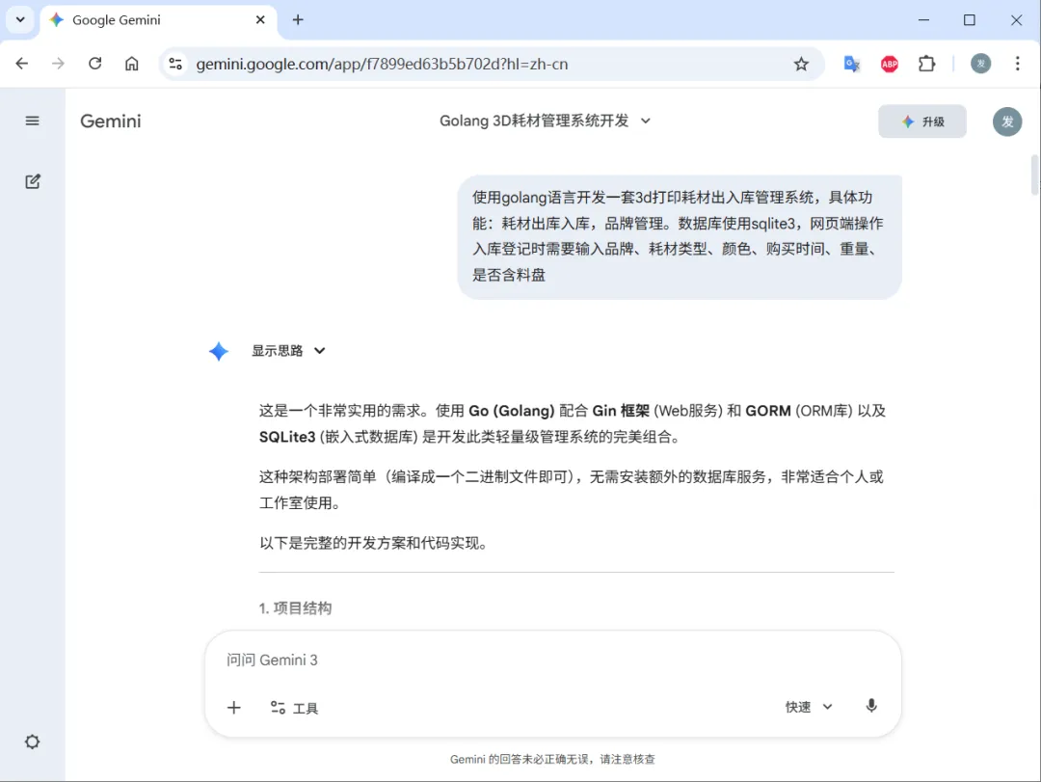Viewport: 1041px width, 782px height.
Task: Open a new browser tab
Action: pyautogui.click(x=298, y=20)
